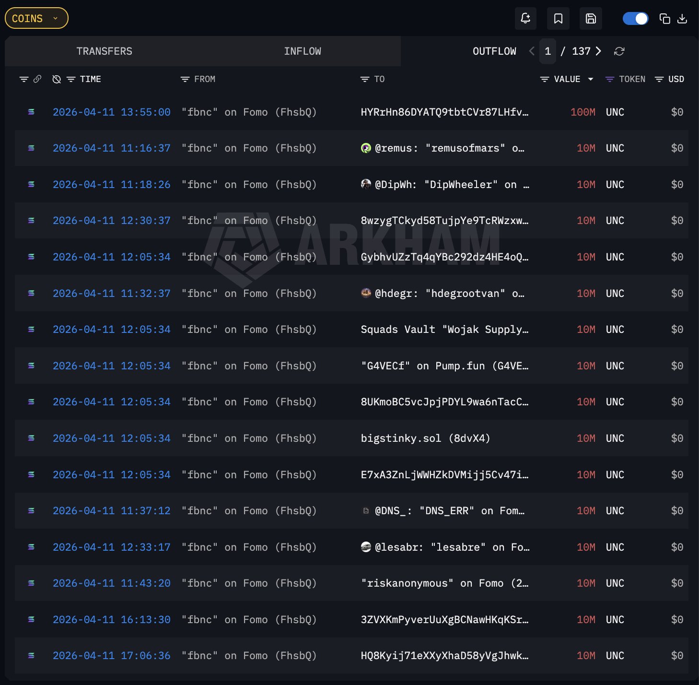The height and width of the screenshot is (685, 699).
Task: Click the page number input field
Action: pos(548,51)
